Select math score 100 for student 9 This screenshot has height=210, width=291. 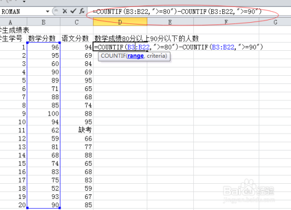pos(44,114)
